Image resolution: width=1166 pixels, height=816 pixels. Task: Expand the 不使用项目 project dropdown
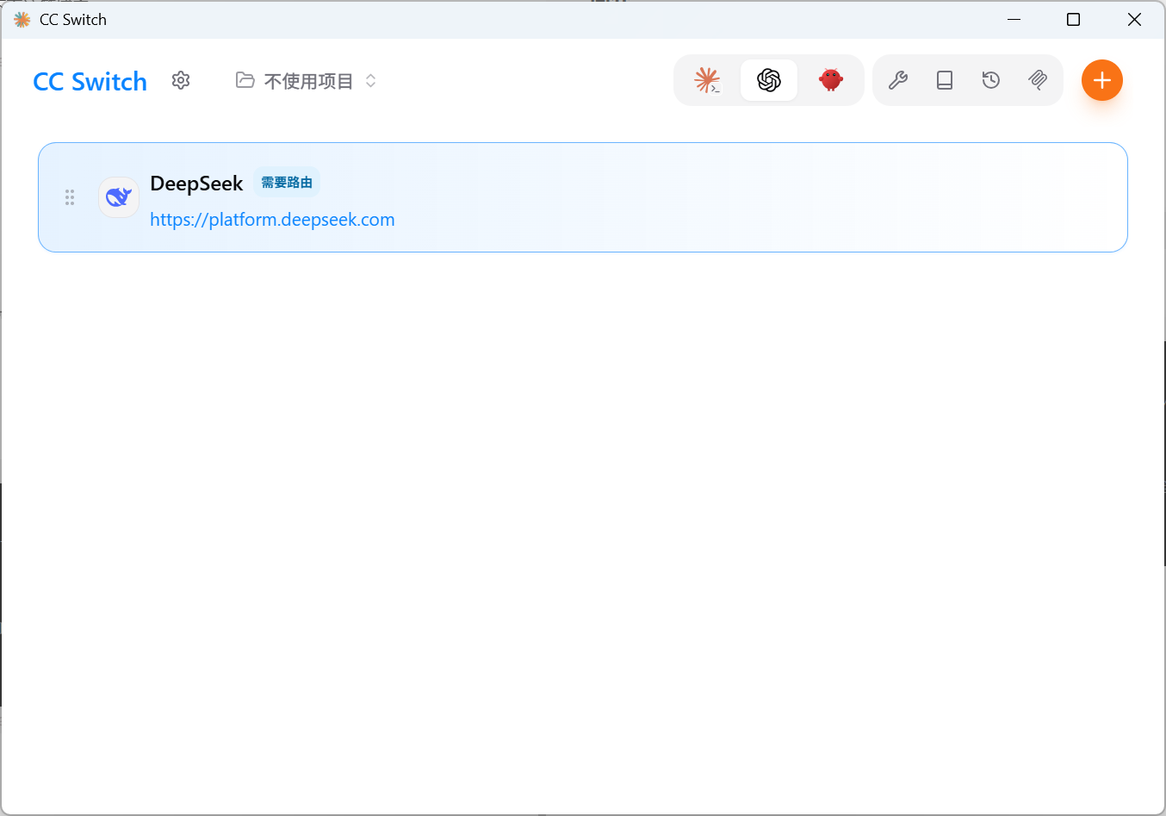click(x=307, y=81)
